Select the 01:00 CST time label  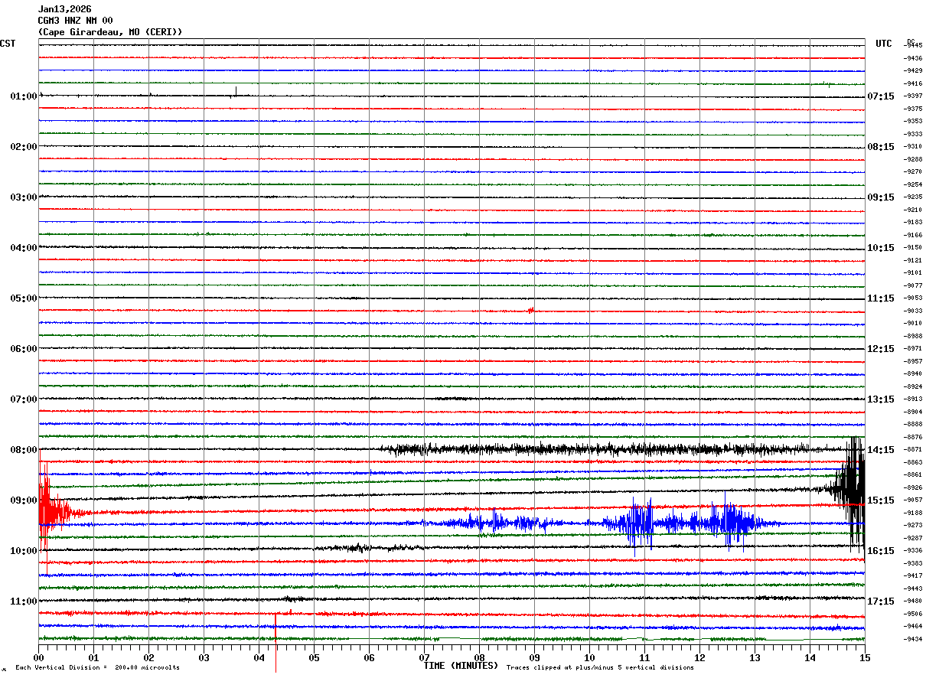[x=24, y=96]
